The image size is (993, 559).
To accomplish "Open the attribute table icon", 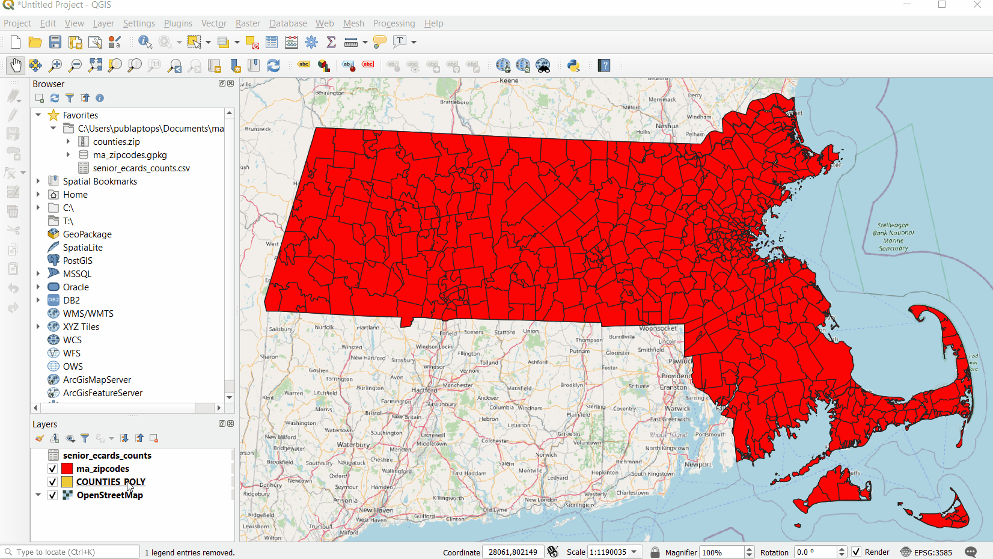I will coord(272,42).
